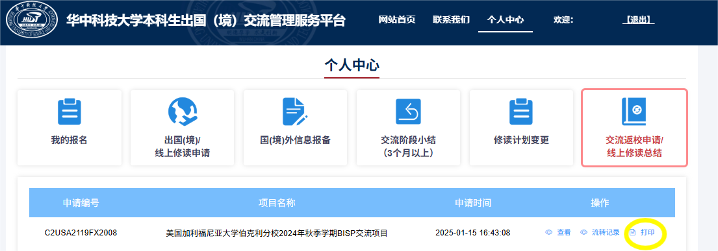Click the platform title 华中科技大学本科生出国（境）交流管理服务平台
718x251 pixels.
tap(205, 21)
